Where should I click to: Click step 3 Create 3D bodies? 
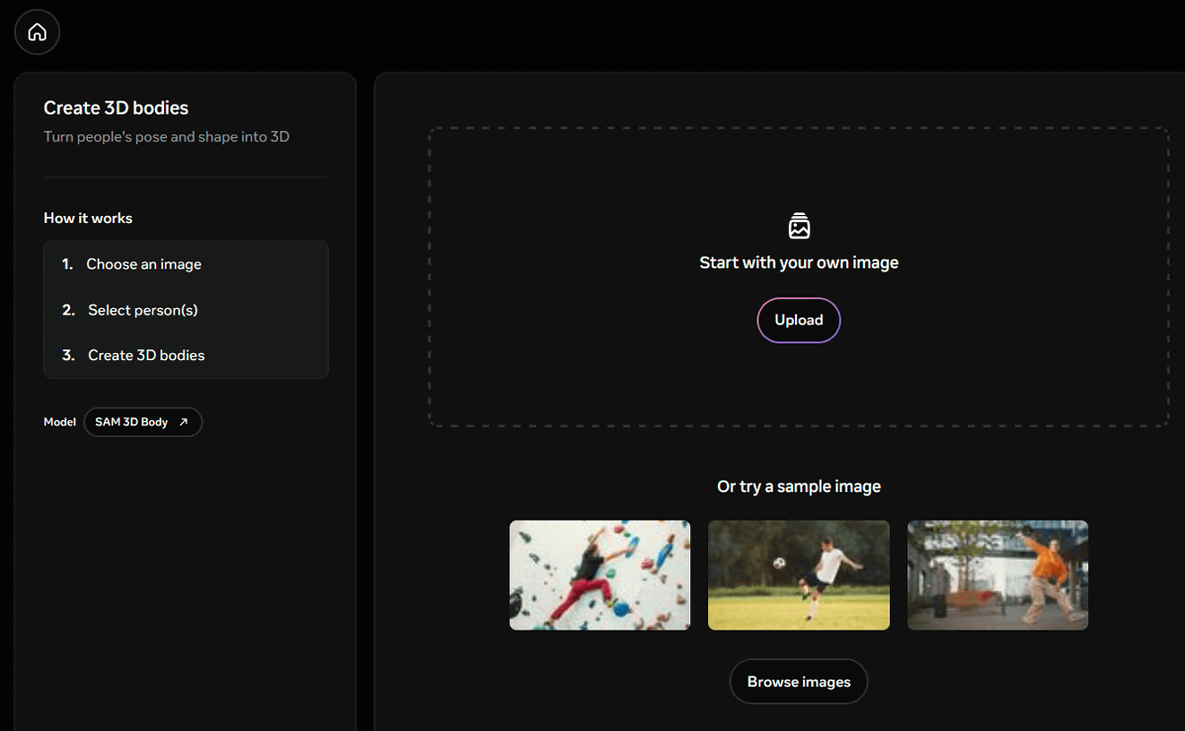146,355
